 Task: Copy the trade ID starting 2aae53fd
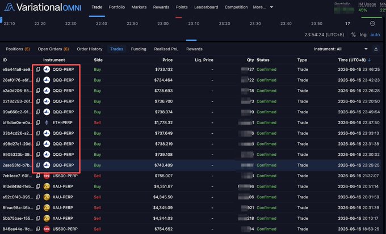[x=38, y=165]
